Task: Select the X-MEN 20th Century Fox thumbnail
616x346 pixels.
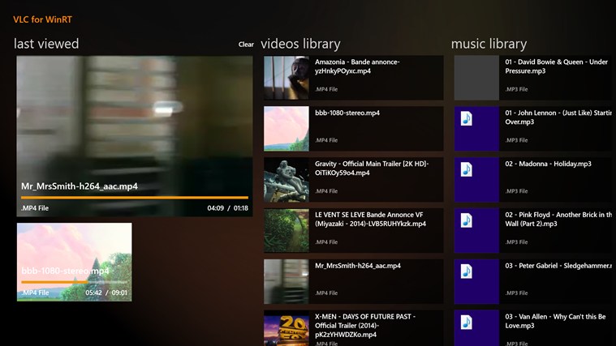Action: [286, 328]
